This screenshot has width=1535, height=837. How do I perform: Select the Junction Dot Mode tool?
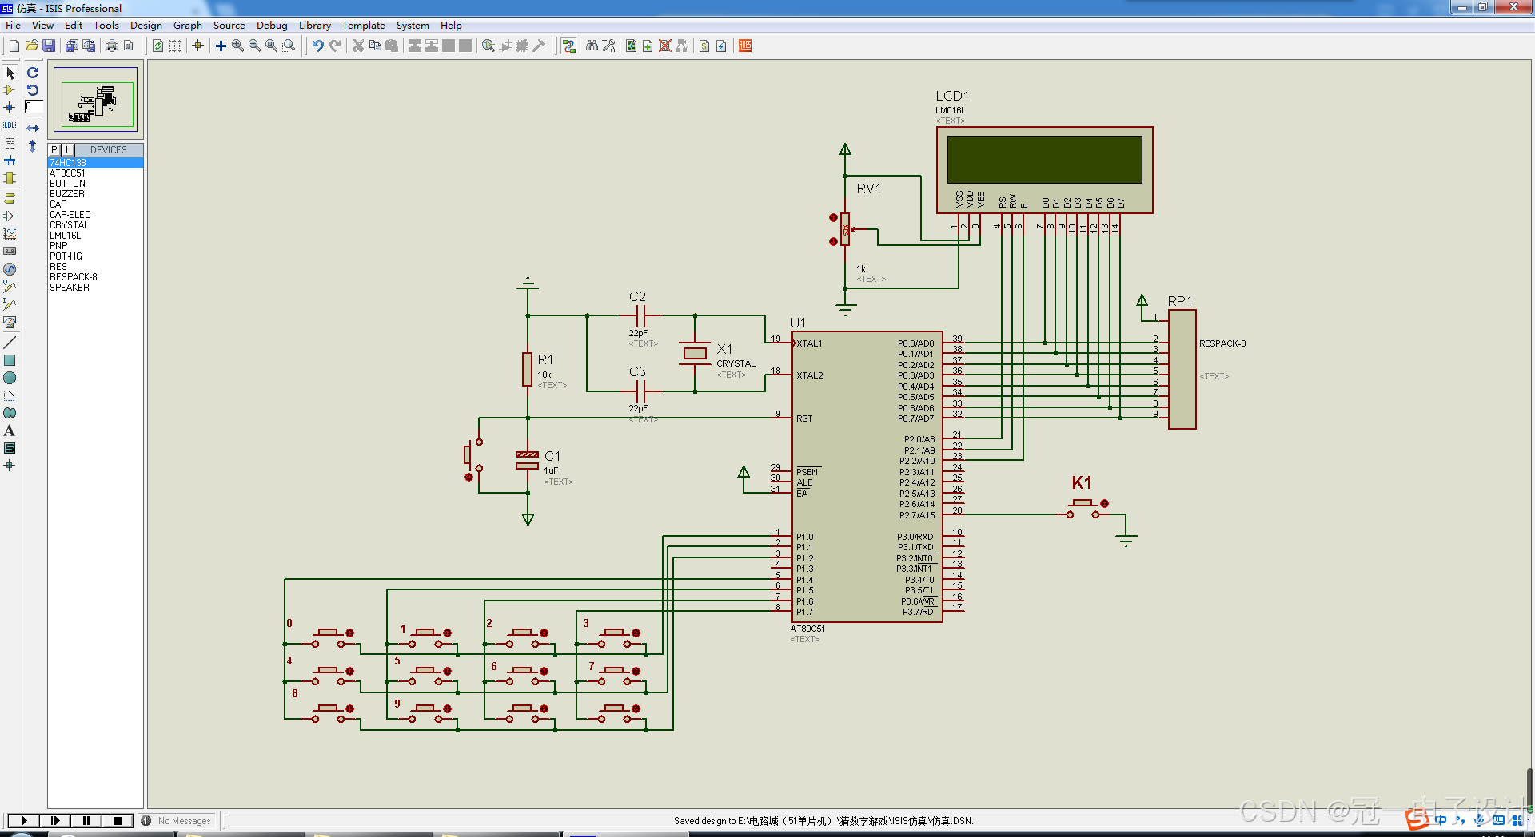click(10, 107)
